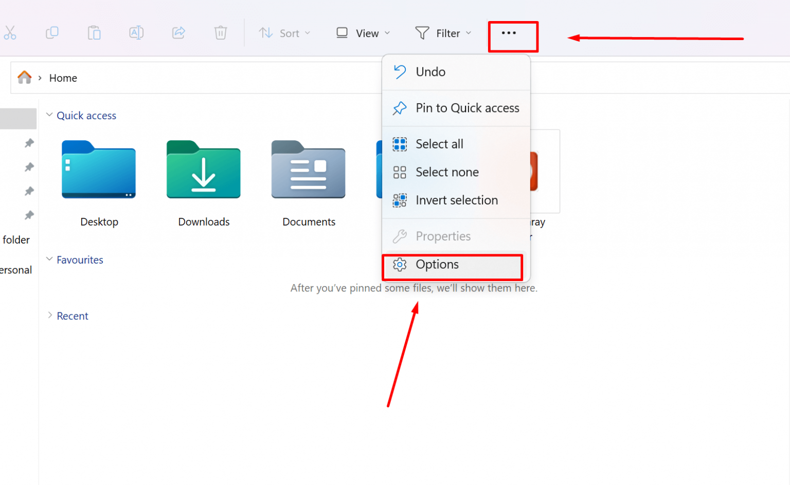This screenshot has height=485, width=790.
Task: Click the Delete trash icon
Action: tap(220, 32)
